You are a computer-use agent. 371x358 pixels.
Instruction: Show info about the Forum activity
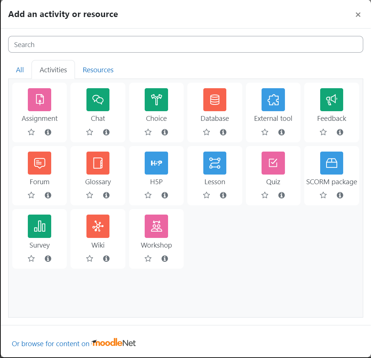(48, 195)
